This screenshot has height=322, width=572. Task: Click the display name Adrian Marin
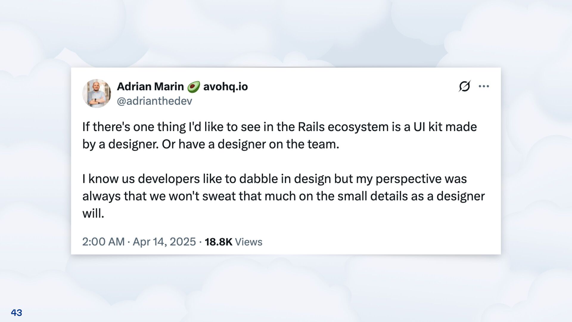coord(150,86)
